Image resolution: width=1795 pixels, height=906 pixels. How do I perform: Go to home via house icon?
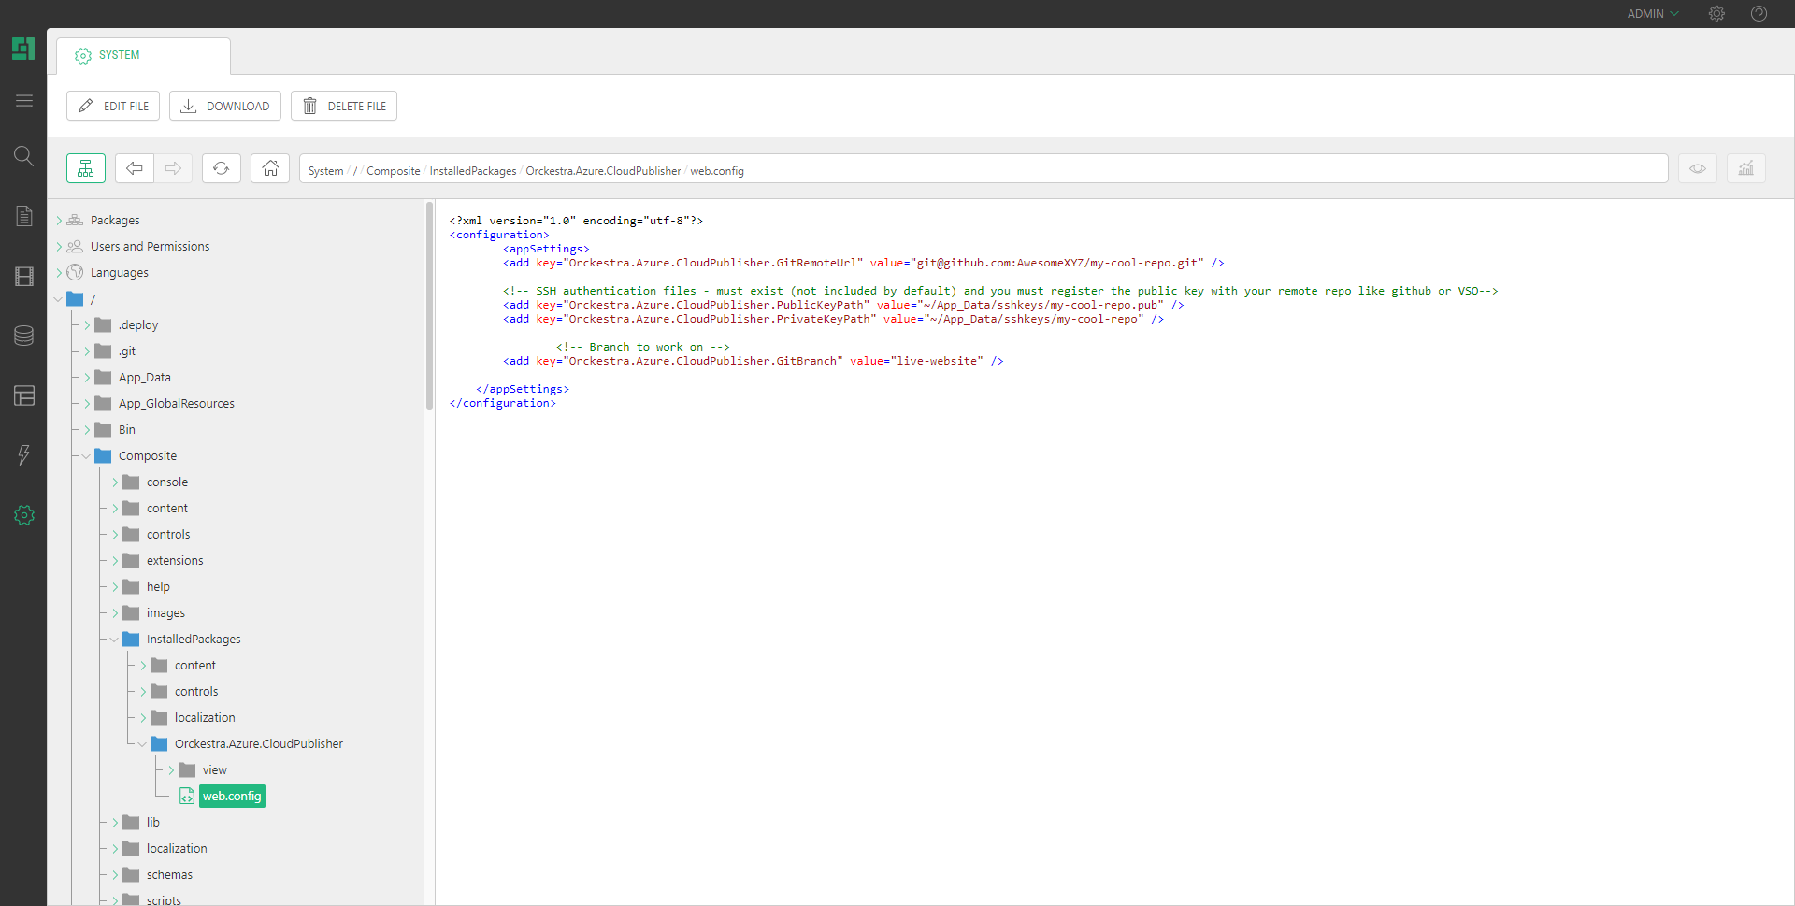[x=270, y=168]
